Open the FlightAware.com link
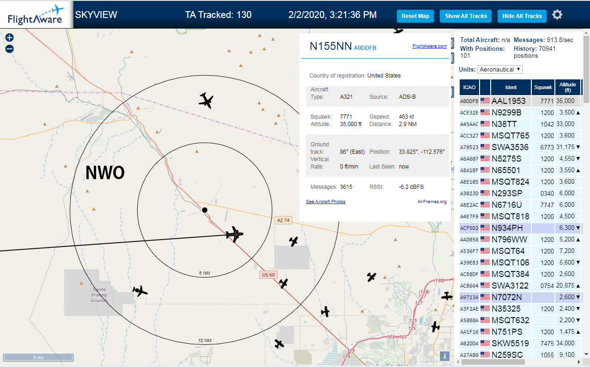Image resolution: width=590 pixels, height=367 pixels. (x=430, y=46)
